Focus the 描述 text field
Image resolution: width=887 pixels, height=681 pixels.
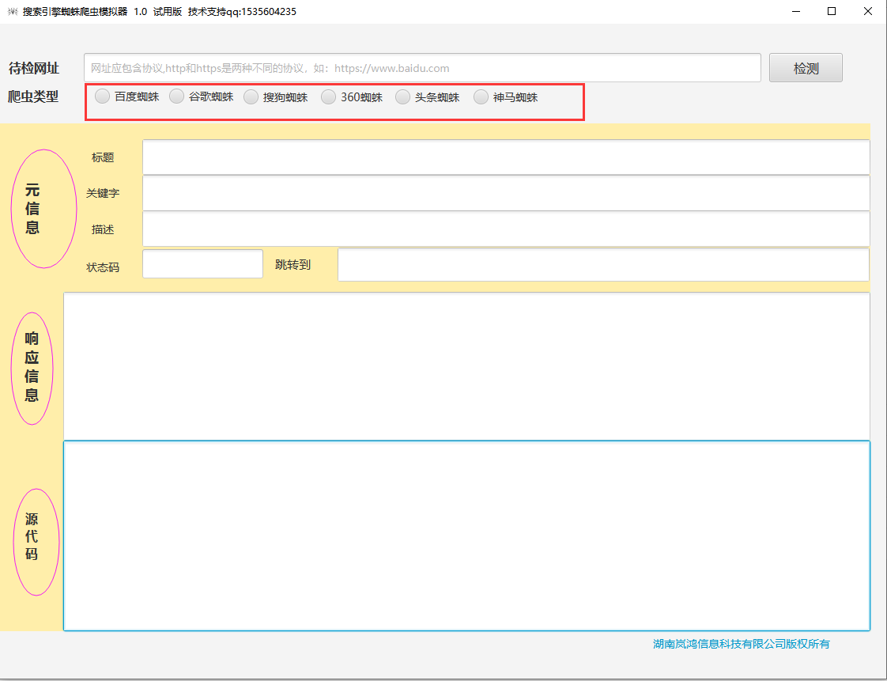tap(505, 229)
